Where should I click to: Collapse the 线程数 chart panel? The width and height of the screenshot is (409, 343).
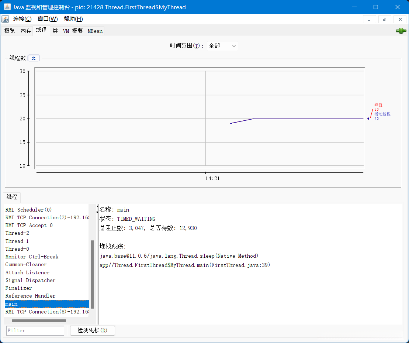pos(34,58)
